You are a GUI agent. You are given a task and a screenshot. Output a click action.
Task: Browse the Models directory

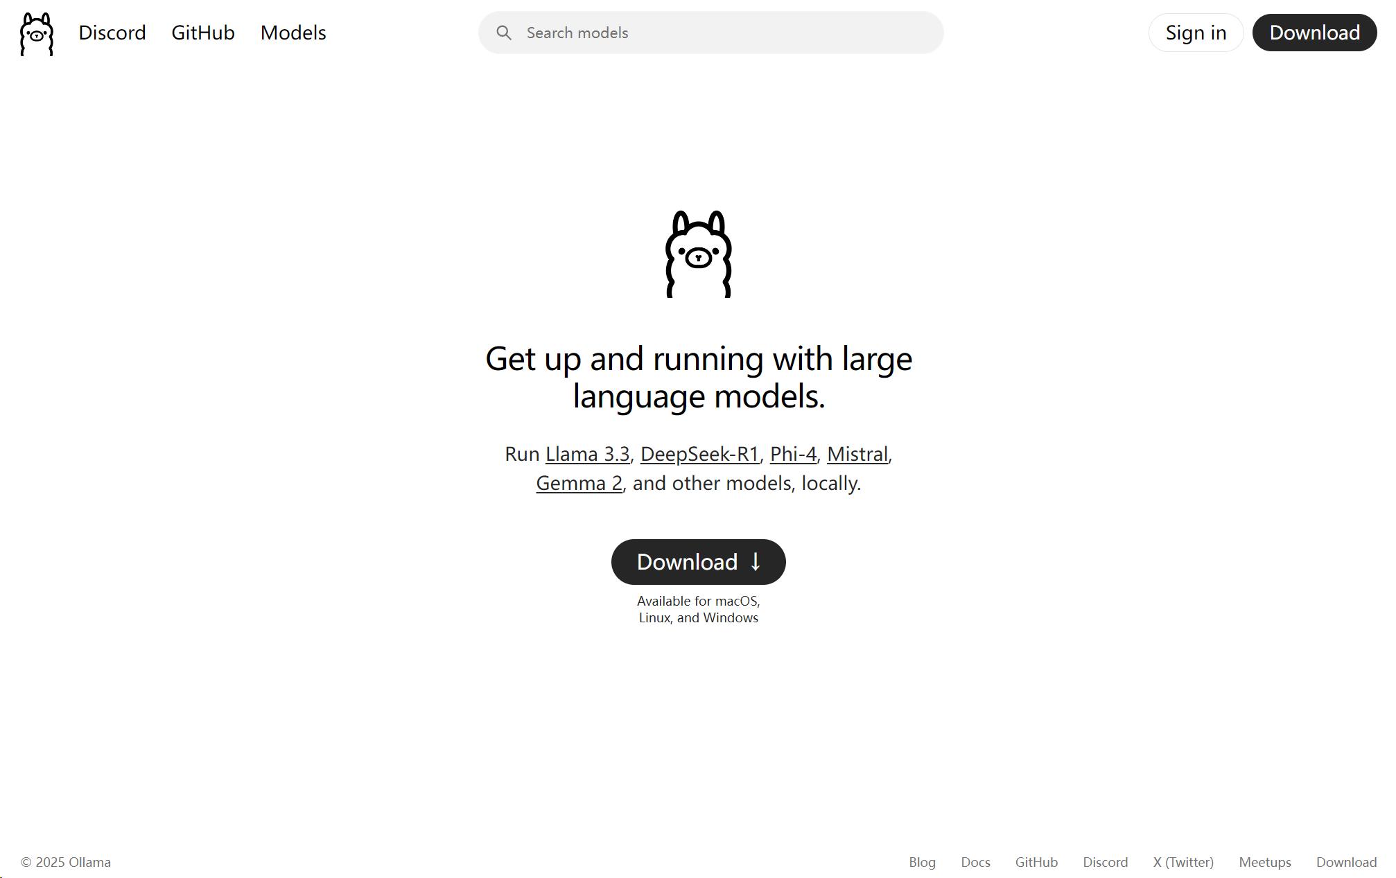tap(293, 31)
